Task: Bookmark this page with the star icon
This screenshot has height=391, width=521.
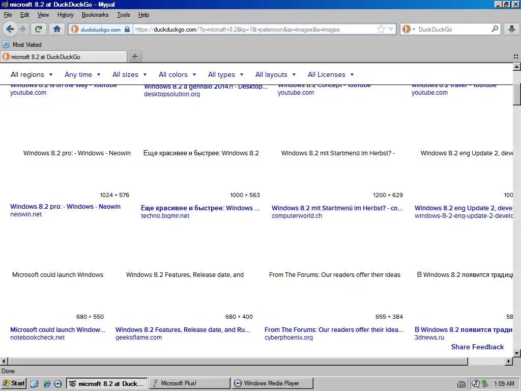Action: tap(381, 29)
